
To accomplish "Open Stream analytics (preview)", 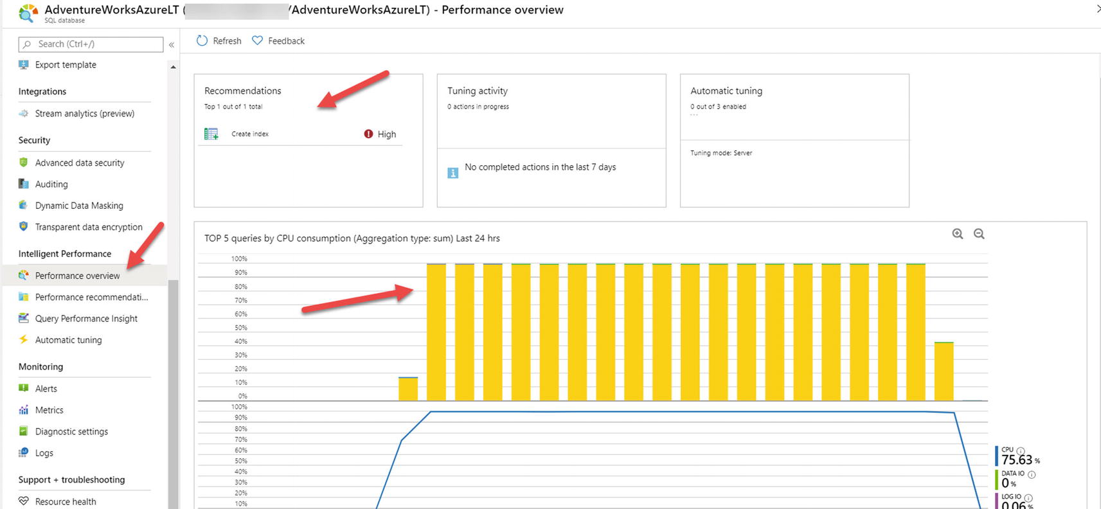I will [85, 114].
